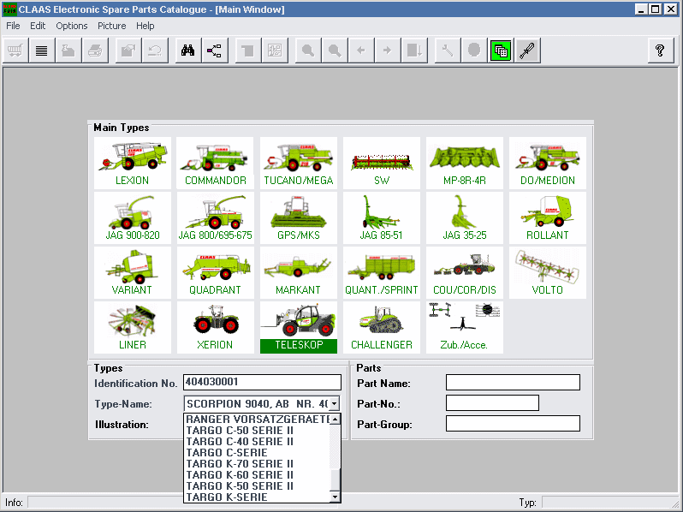Open the parts list toolbar icon
The height and width of the screenshot is (512, 683).
[x=42, y=51]
